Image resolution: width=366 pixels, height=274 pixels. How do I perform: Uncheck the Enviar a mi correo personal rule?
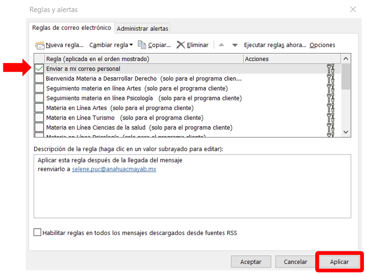click(39, 68)
